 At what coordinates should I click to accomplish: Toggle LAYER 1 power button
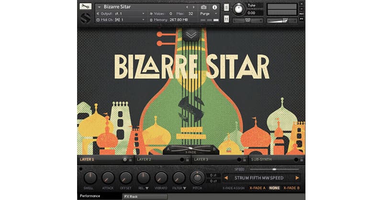click(x=125, y=160)
